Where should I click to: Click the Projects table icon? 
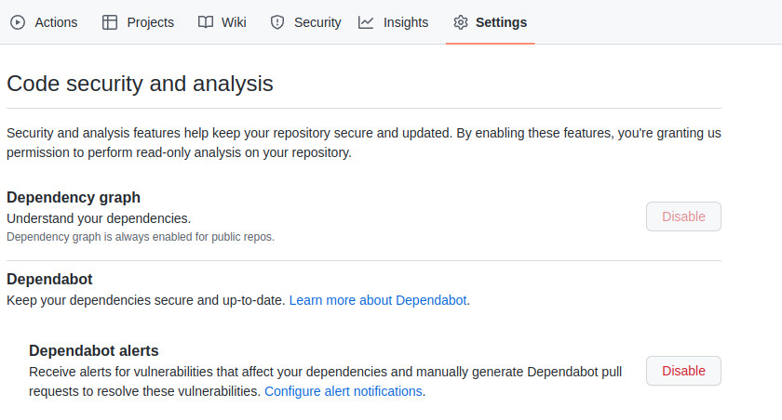110,22
